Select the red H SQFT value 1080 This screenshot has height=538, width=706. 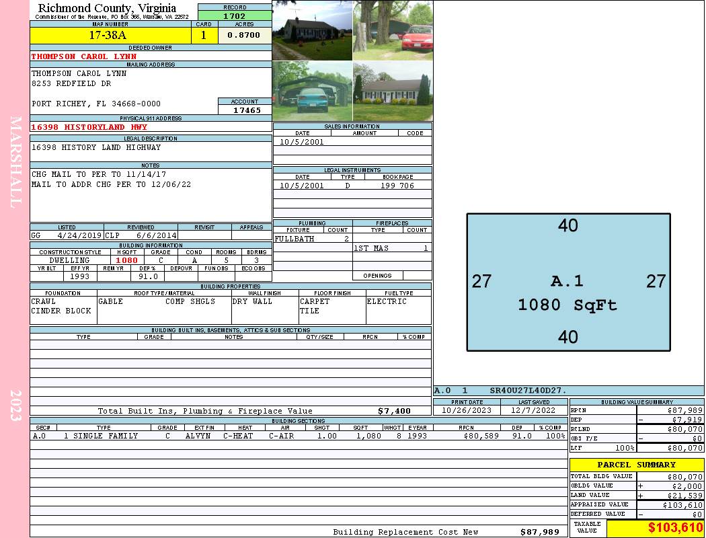point(126,260)
